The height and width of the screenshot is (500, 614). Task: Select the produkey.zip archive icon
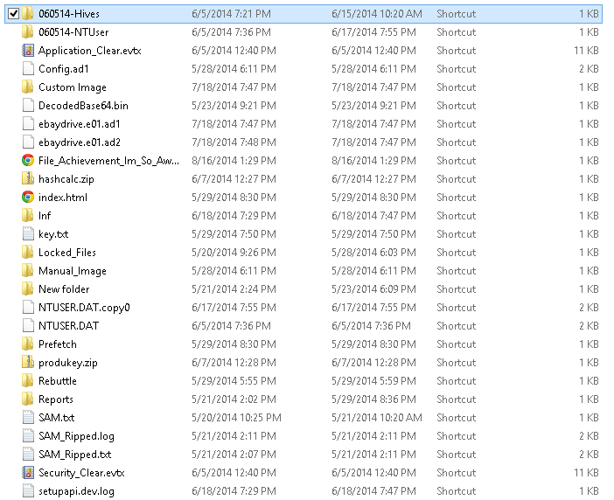click(x=28, y=363)
